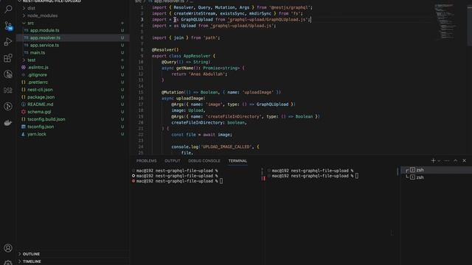Click the getName method name
The image size is (472, 265).
(185, 68)
